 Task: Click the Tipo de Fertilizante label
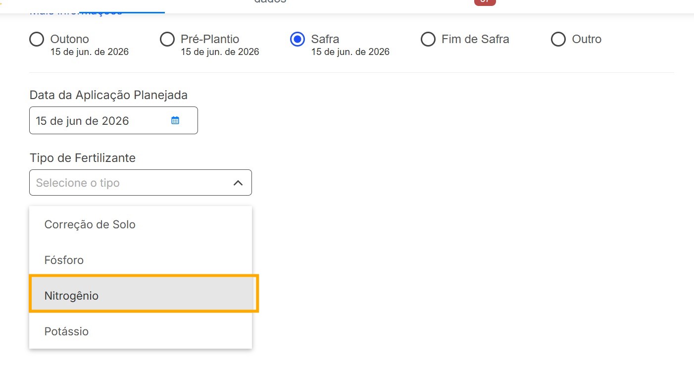point(83,158)
